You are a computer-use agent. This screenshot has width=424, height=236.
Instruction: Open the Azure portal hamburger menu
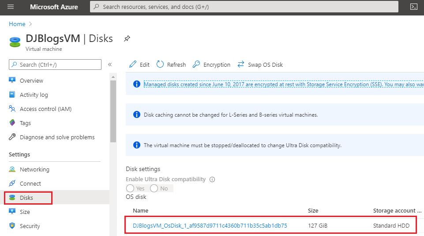[11, 7]
